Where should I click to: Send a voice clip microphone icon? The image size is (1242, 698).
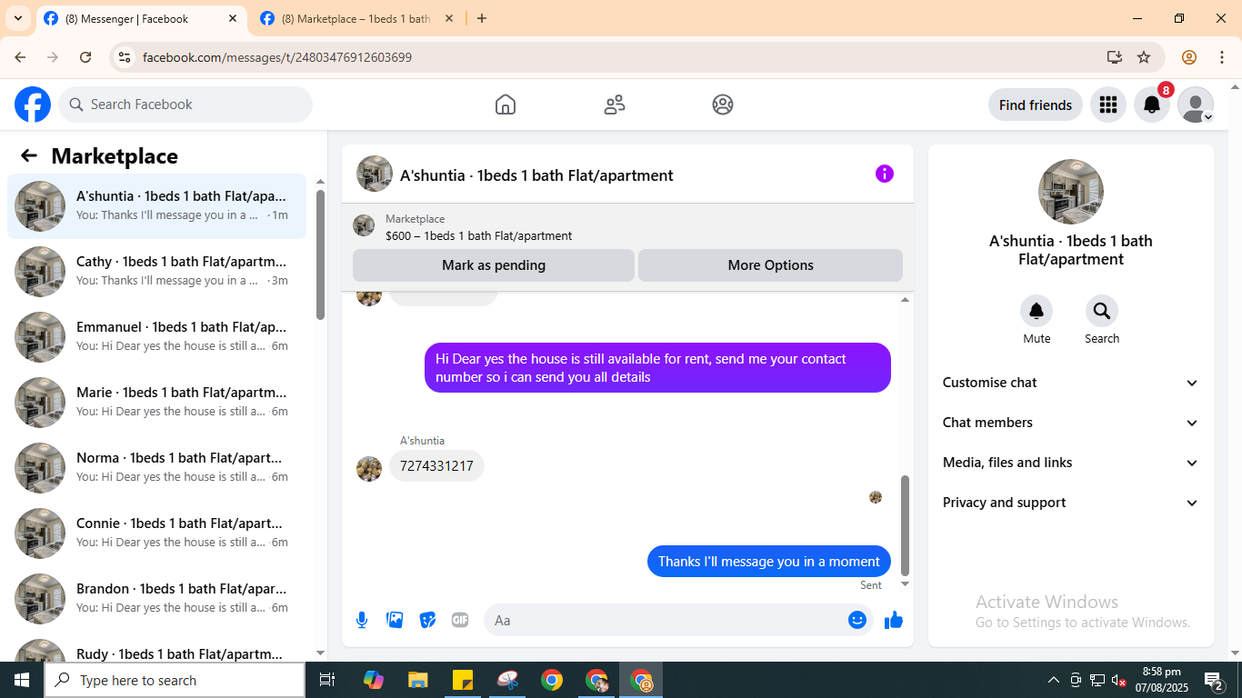[362, 620]
